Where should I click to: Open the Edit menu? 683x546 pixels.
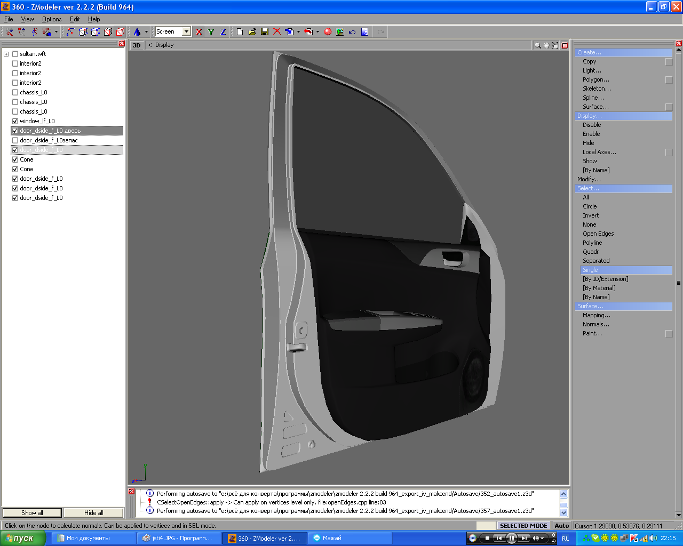(x=75, y=19)
